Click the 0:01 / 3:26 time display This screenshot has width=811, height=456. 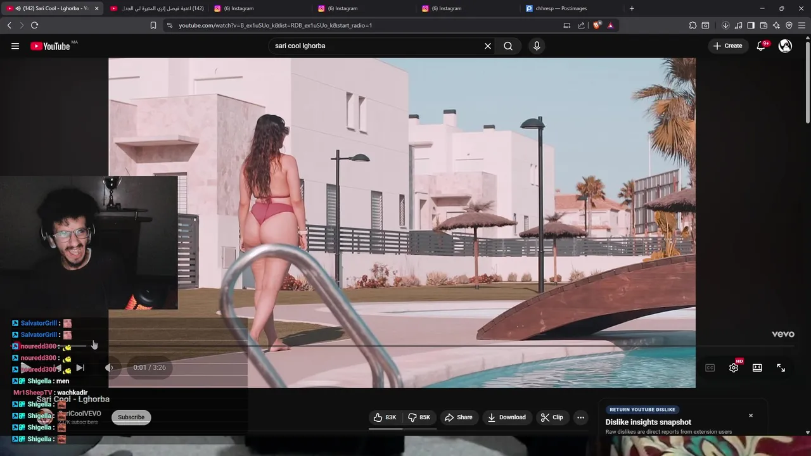(150, 367)
